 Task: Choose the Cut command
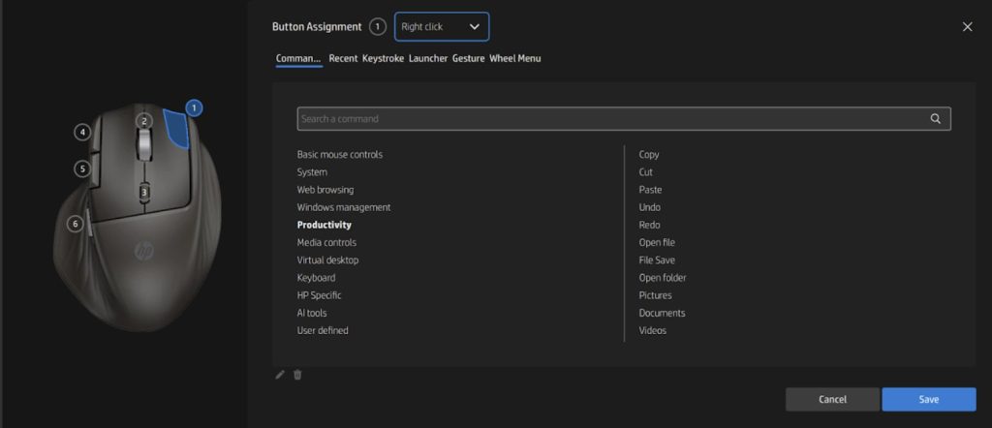pos(645,172)
